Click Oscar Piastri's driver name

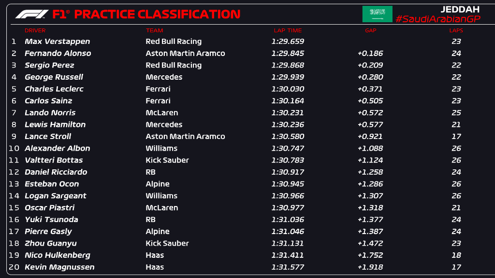[x=49, y=208]
